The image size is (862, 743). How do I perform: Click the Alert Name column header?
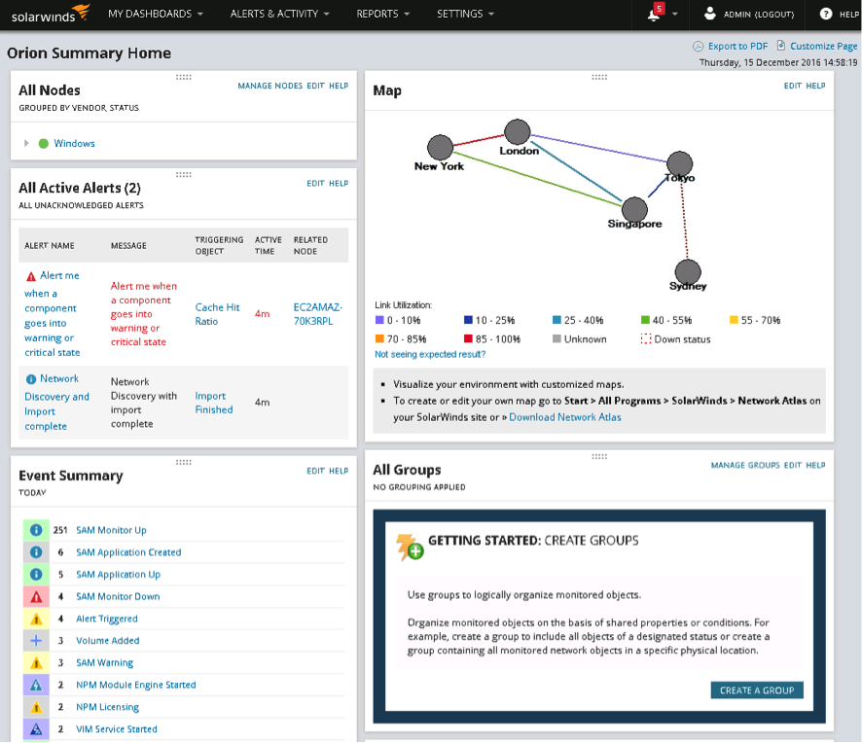click(x=50, y=246)
